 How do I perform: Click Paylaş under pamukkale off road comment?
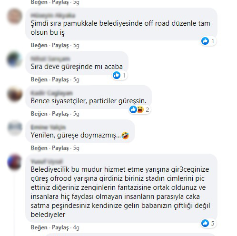[x=60, y=45]
